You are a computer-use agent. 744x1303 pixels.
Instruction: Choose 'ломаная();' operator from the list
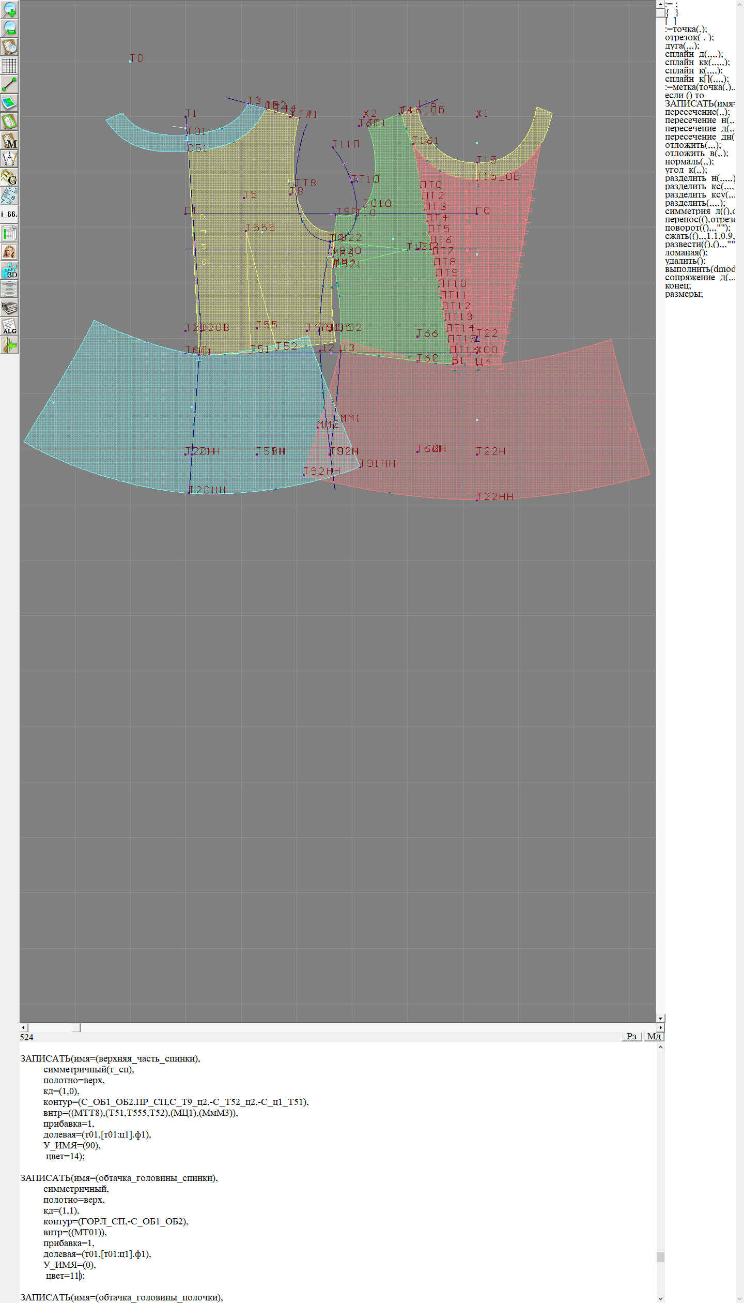[686, 253]
